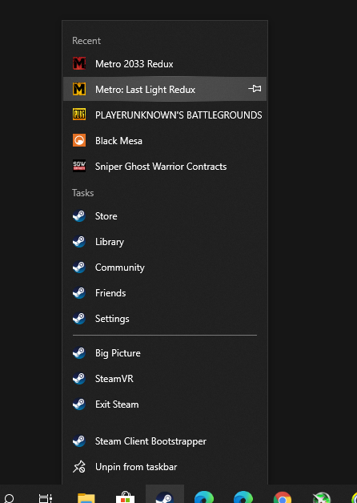Click the Steam taskbar icon
Image resolution: width=357 pixels, height=503 pixels.
(x=165, y=494)
